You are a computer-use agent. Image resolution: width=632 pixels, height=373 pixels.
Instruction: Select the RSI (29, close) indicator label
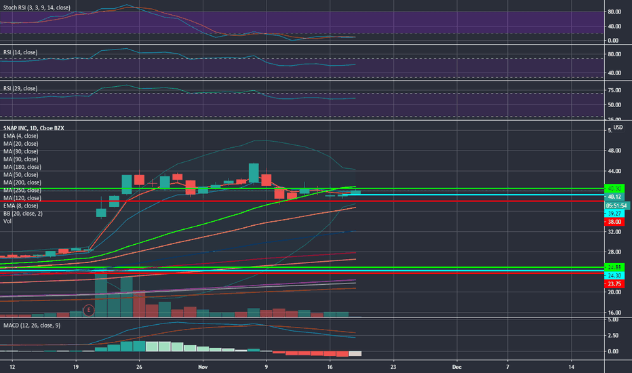tap(20, 88)
